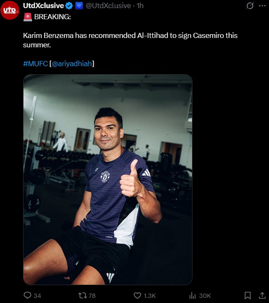Open the @ariyadhiah mention link

click(x=72, y=64)
